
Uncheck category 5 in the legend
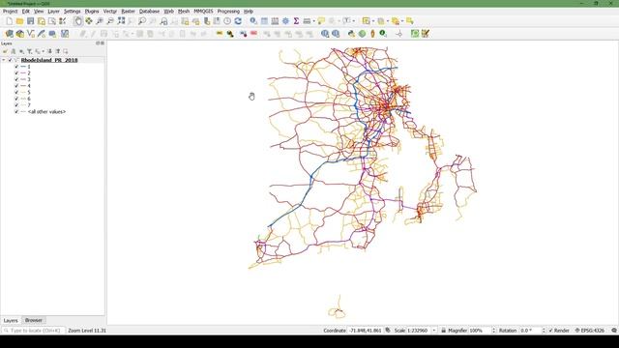pyautogui.click(x=16, y=93)
